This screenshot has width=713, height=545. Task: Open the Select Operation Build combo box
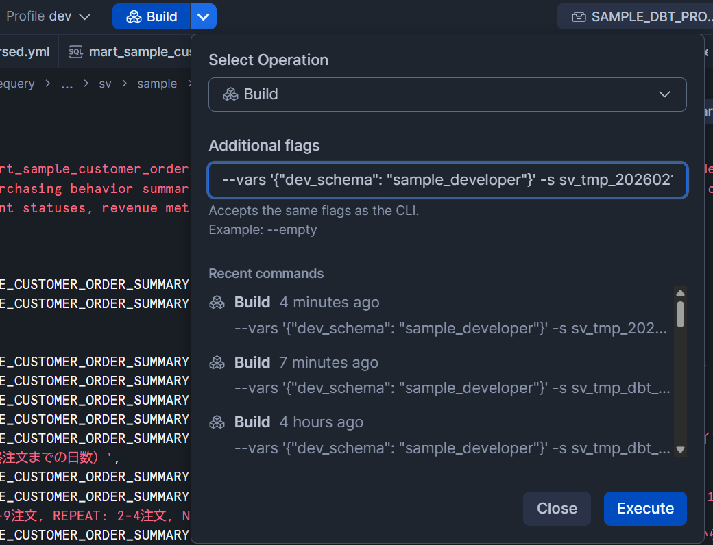coord(447,94)
